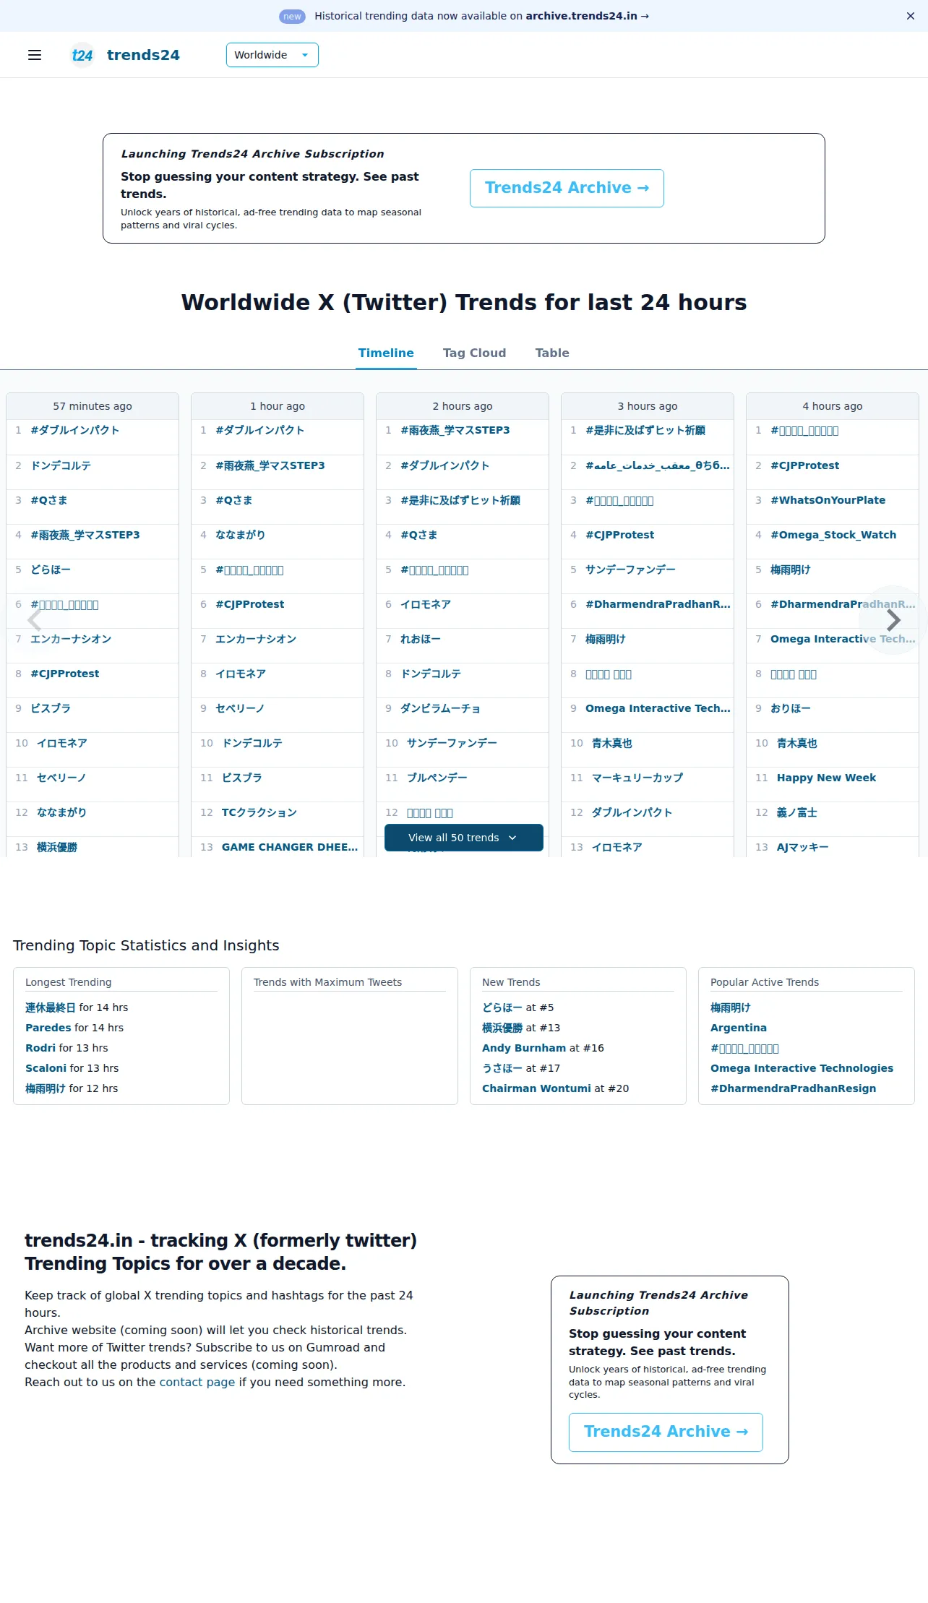Switch to the Table tab

click(552, 353)
